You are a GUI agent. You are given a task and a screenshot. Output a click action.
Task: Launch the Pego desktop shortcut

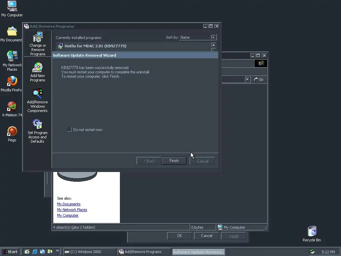(12, 134)
